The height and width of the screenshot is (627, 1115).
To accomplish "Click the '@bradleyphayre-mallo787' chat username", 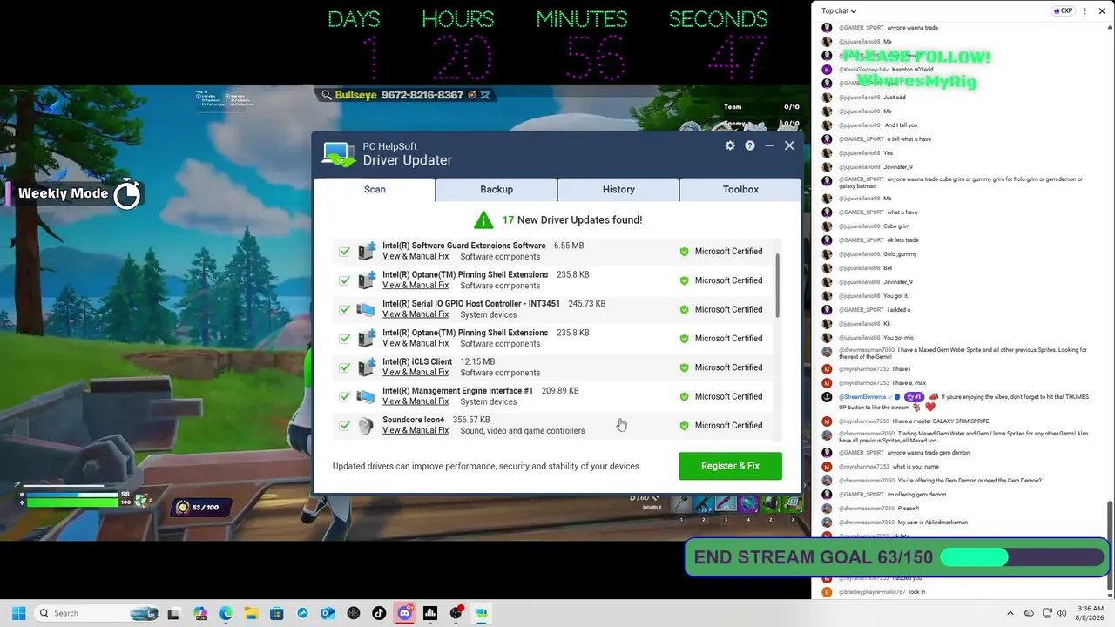I will click(872, 592).
